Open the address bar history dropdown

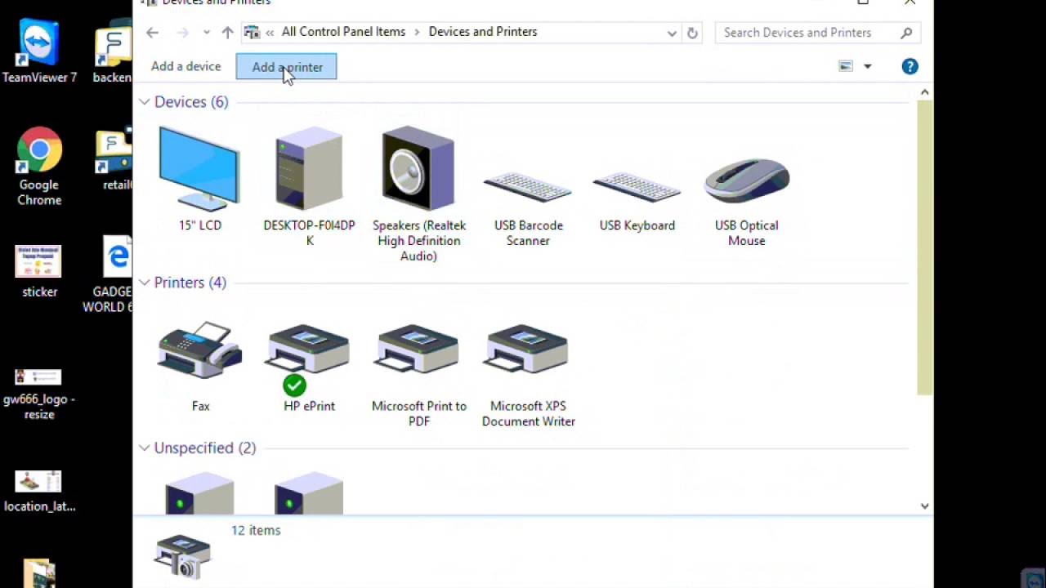tap(672, 33)
